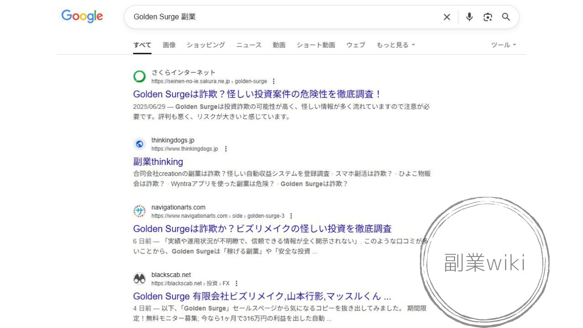Image resolution: width=583 pixels, height=328 pixels.
Task: Start voice search with microphone icon
Action: 469,17
